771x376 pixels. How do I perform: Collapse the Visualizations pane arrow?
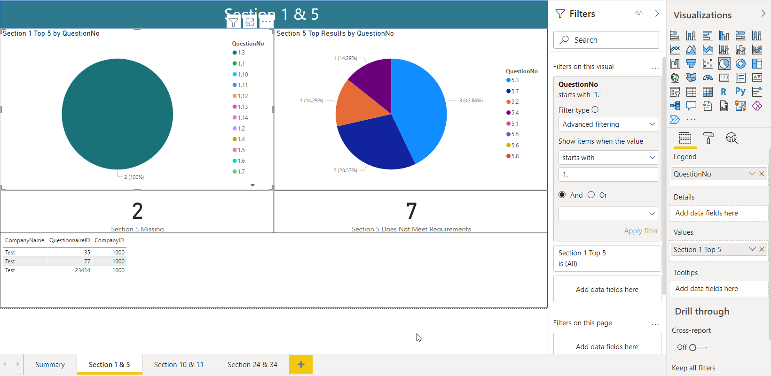[763, 14]
